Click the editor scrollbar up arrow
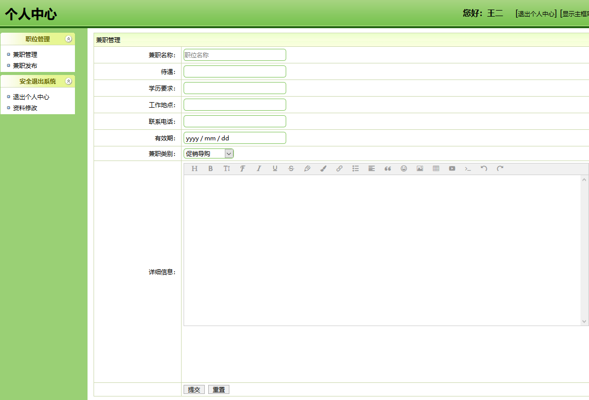The image size is (589, 400). [584, 180]
